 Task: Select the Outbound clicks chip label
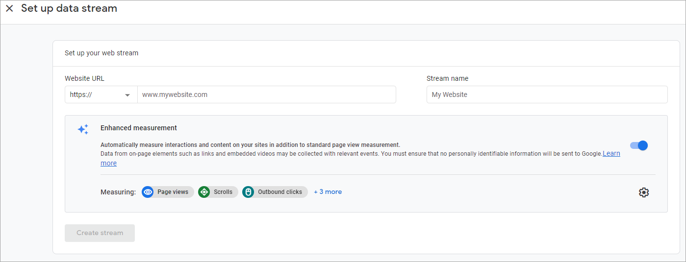point(280,192)
